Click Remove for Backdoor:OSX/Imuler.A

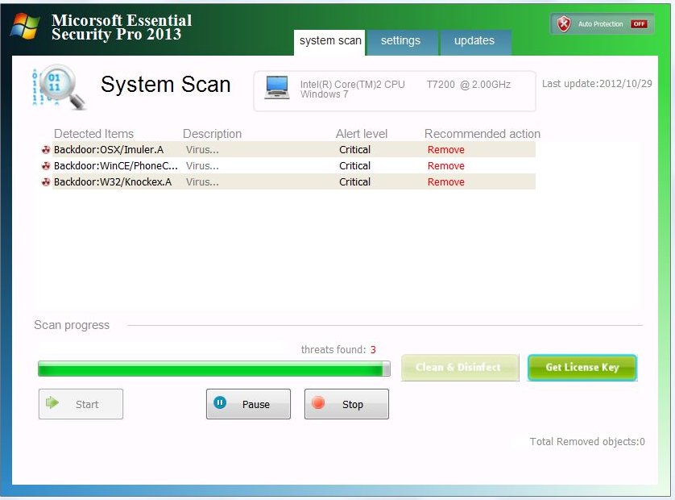pyautogui.click(x=446, y=149)
